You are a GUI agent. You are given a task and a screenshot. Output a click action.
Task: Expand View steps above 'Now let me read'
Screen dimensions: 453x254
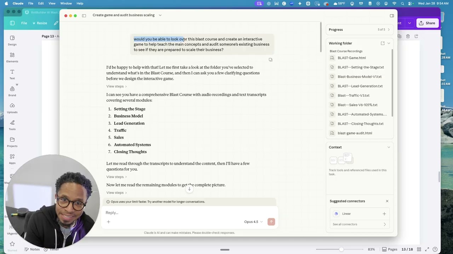click(x=116, y=177)
